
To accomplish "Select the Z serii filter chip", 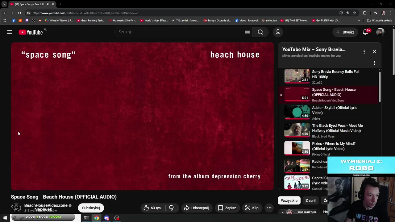I will pos(310,200).
